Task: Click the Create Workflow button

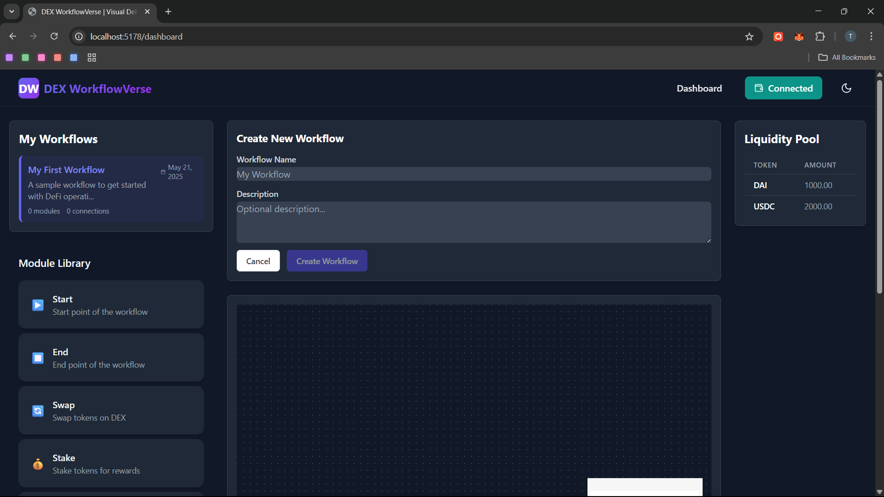Action: point(327,261)
